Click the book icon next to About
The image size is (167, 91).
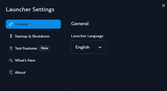(x=11, y=72)
